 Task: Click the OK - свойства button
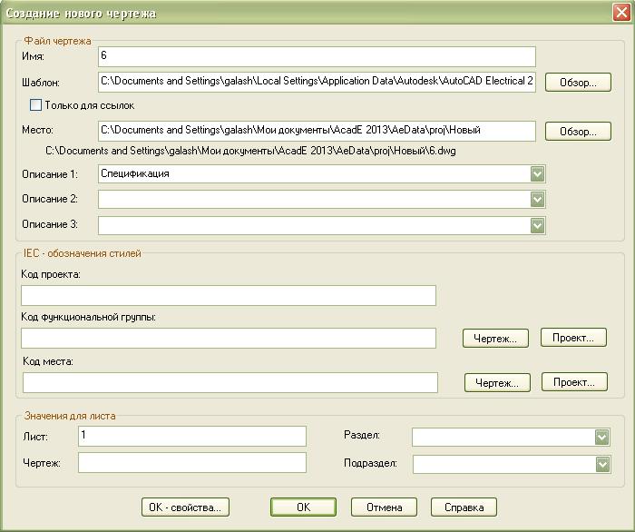(185, 507)
